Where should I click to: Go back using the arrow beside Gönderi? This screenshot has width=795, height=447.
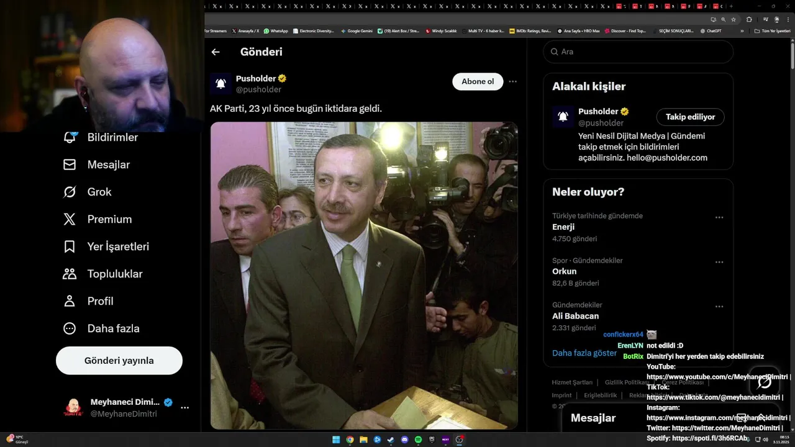point(216,52)
